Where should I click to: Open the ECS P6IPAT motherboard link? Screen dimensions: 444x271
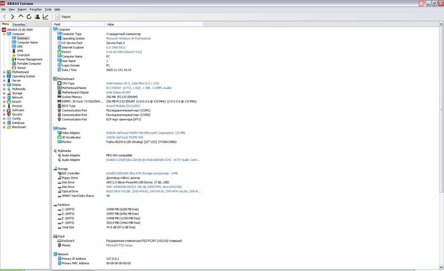[x=139, y=88]
